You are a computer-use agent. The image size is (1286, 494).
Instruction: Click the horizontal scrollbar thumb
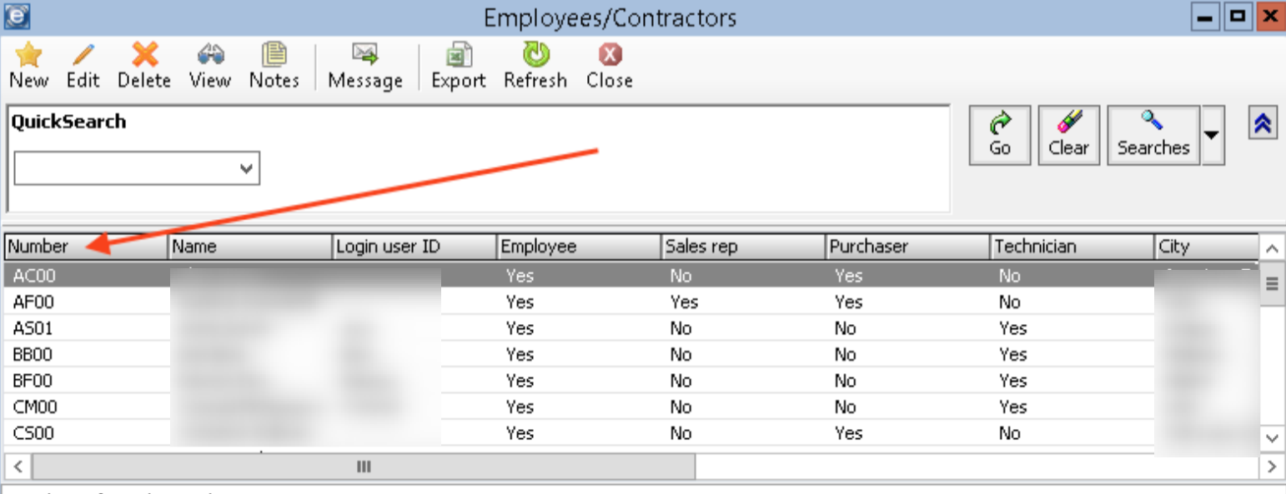(364, 467)
